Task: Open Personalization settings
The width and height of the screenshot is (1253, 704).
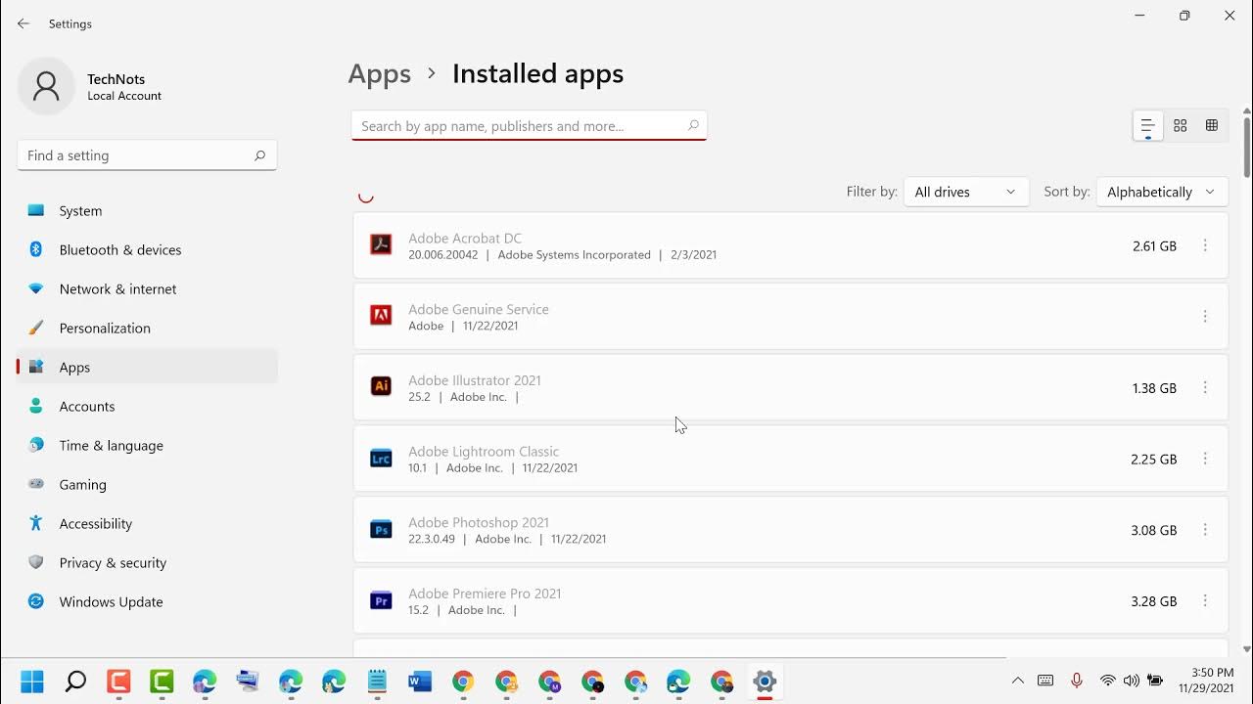Action: click(x=147, y=328)
